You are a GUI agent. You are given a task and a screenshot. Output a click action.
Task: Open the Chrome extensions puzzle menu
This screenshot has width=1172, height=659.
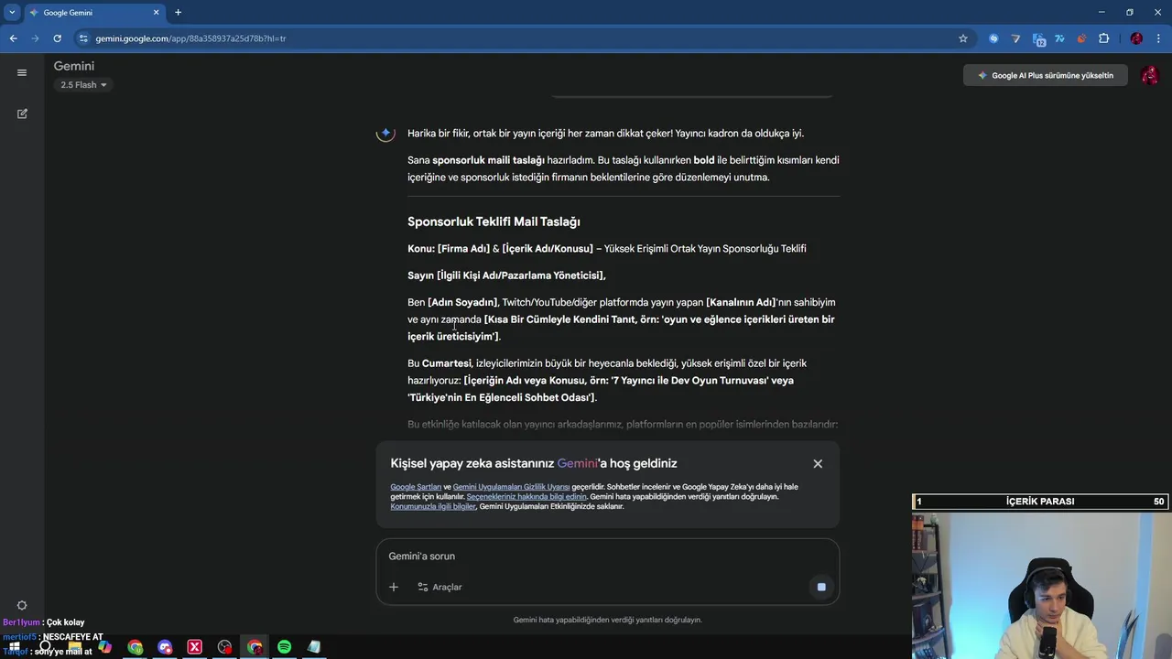[1103, 38]
